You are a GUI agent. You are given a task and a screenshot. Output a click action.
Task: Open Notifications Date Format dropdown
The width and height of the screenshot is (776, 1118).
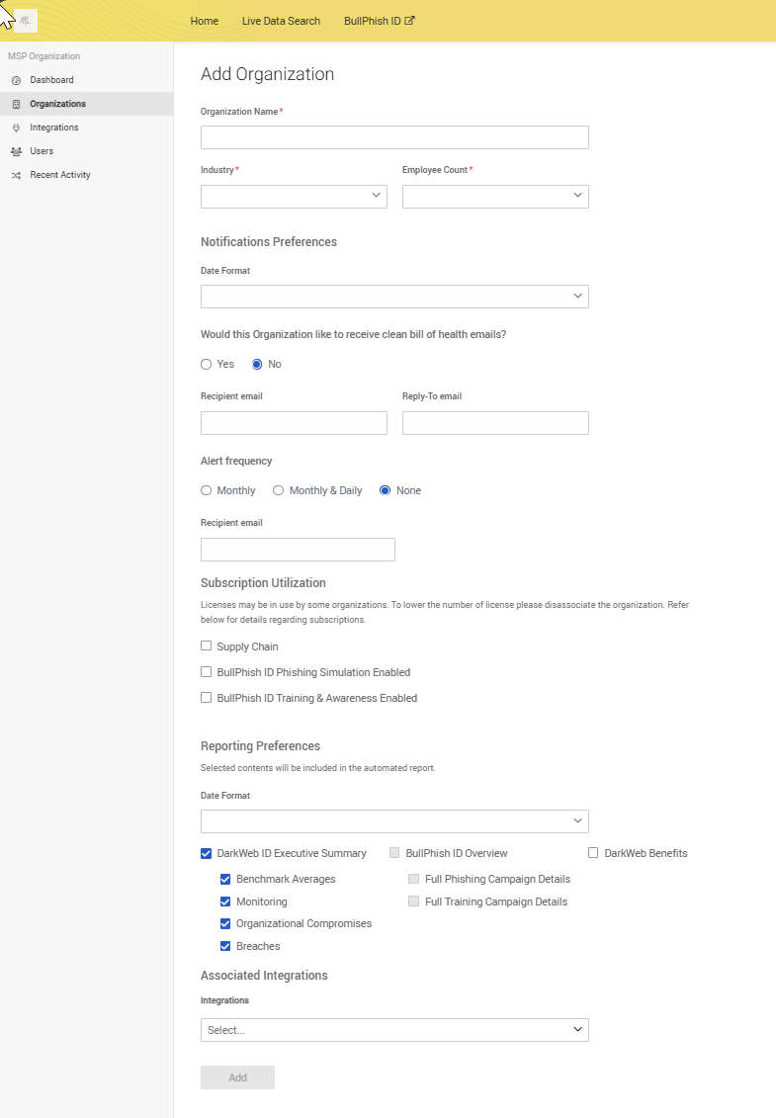coord(394,297)
